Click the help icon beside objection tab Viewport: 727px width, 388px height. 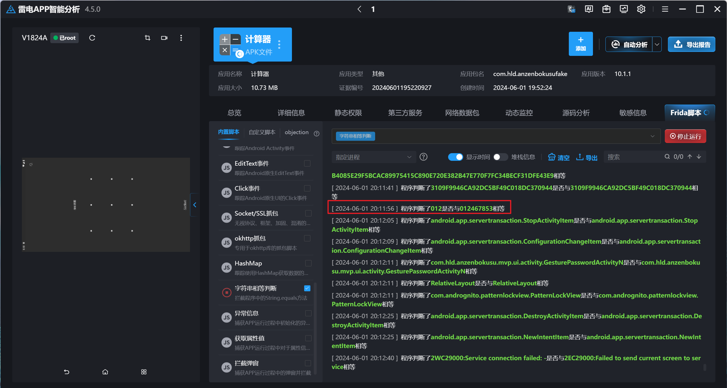[x=317, y=133]
